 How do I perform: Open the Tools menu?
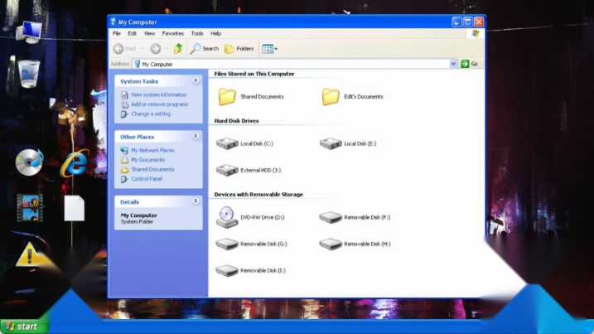(197, 33)
